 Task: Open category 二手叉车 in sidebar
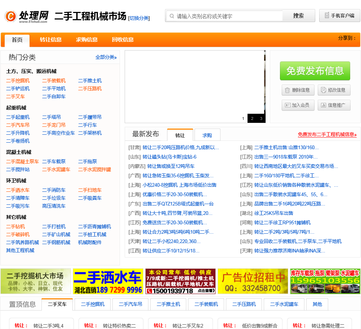pos(15,96)
